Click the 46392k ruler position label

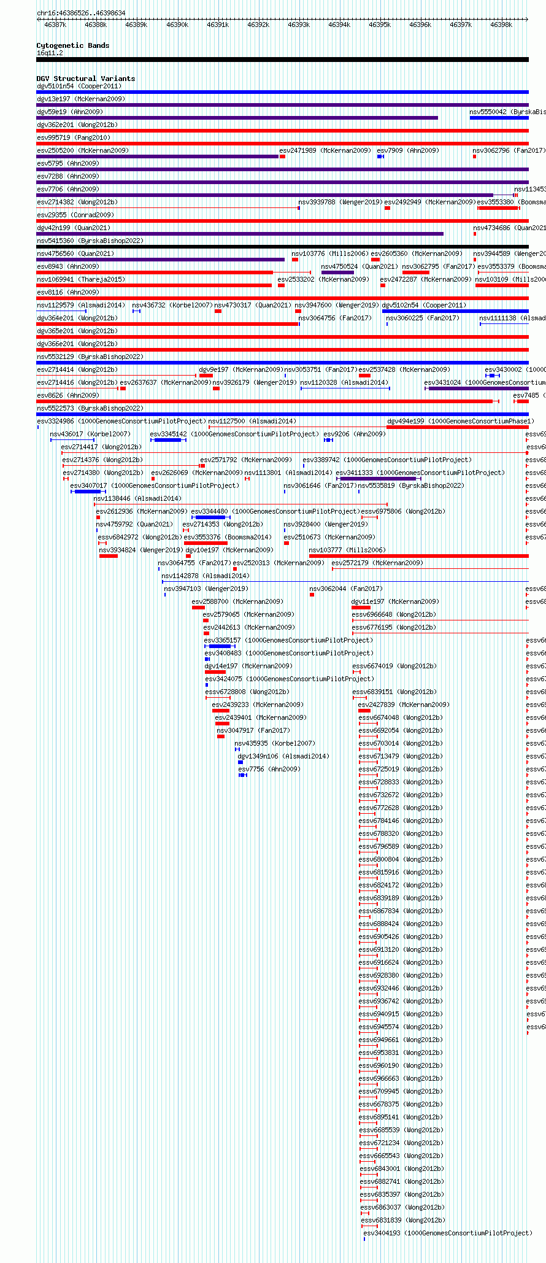pyautogui.click(x=258, y=25)
